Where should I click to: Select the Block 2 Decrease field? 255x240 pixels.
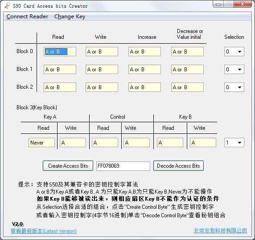click(187, 87)
